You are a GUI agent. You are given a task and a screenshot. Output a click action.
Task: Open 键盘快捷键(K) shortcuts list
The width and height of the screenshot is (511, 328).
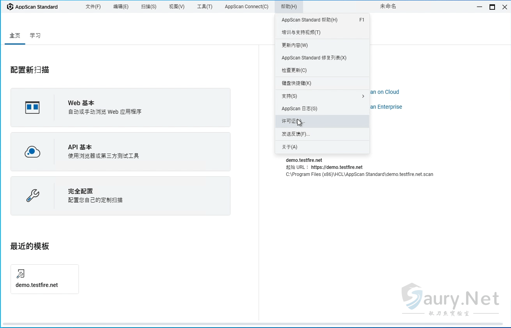(x=296, y=83)
